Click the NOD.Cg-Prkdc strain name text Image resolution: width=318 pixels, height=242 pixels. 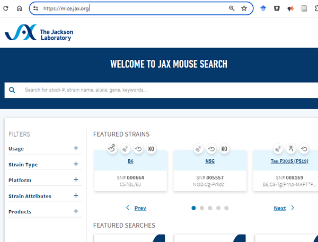(x=210, y=184)
